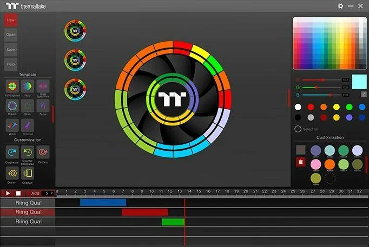The image size is (369, 247).
Task: Click the R value field showing 102
Action: point(345,80)
